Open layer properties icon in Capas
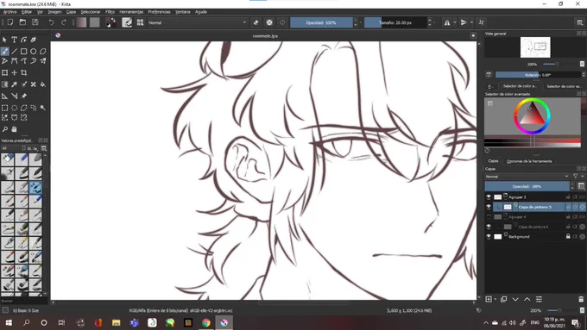587x330 pixels. (539, 299)
